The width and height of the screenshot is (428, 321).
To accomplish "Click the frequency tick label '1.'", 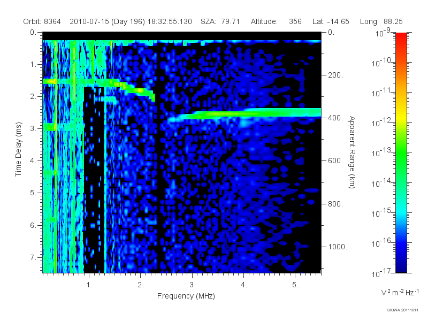I will 89,285.
